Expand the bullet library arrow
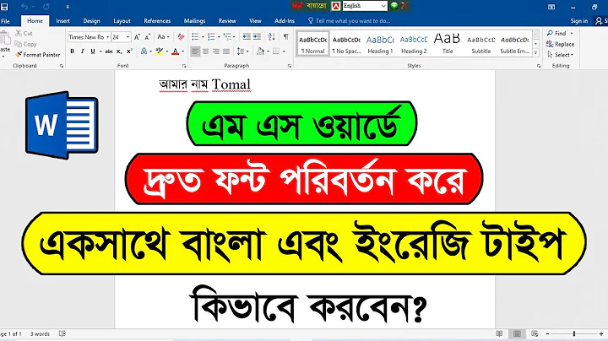Screen dimensions: 608x341 coord(203,37)
